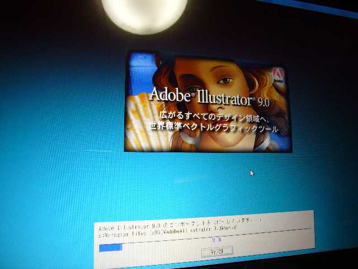Click the second line of Japanese tagline
The image size is (358, 269).
coord(213,128)
